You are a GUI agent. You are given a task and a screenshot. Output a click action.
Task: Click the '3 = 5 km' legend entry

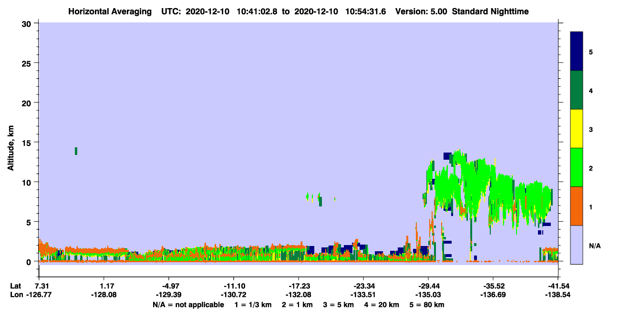(x=339, y=305)
